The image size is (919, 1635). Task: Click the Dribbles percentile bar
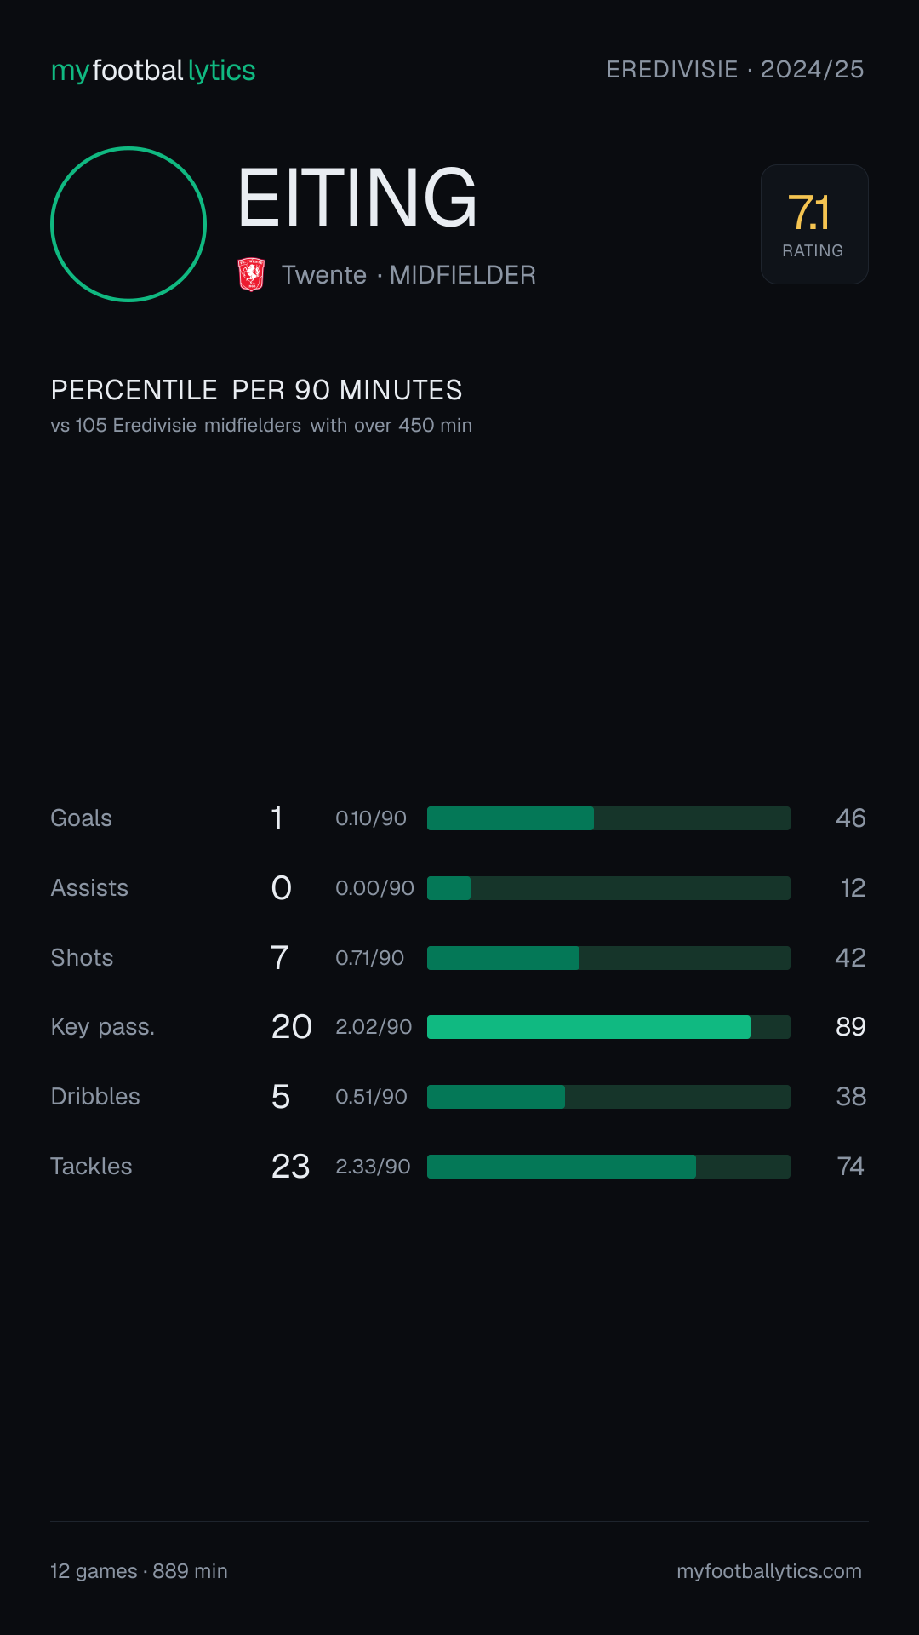608,1097
